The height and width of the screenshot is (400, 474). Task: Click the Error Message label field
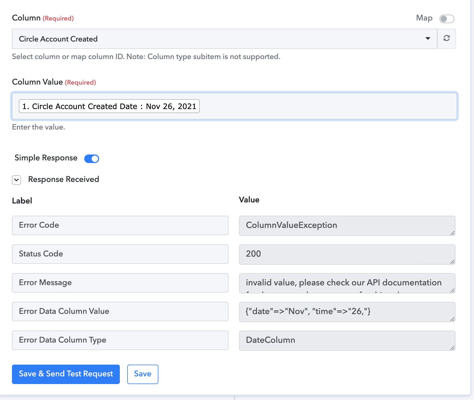(x=120, y=283)
